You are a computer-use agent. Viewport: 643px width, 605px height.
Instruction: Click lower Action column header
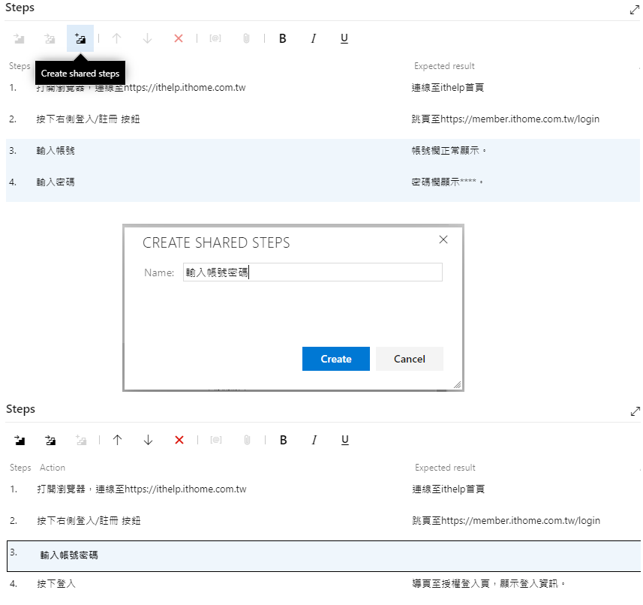[52, 468]
